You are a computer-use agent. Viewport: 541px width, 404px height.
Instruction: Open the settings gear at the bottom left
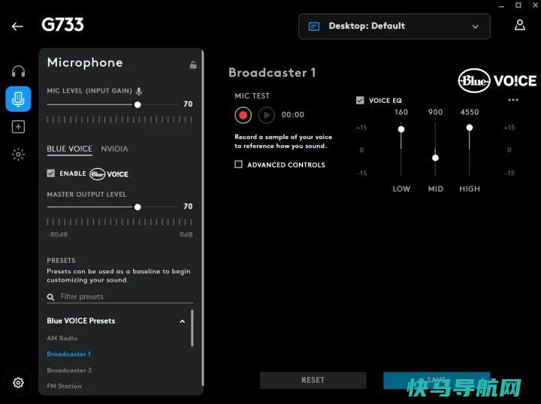[18, 382]
